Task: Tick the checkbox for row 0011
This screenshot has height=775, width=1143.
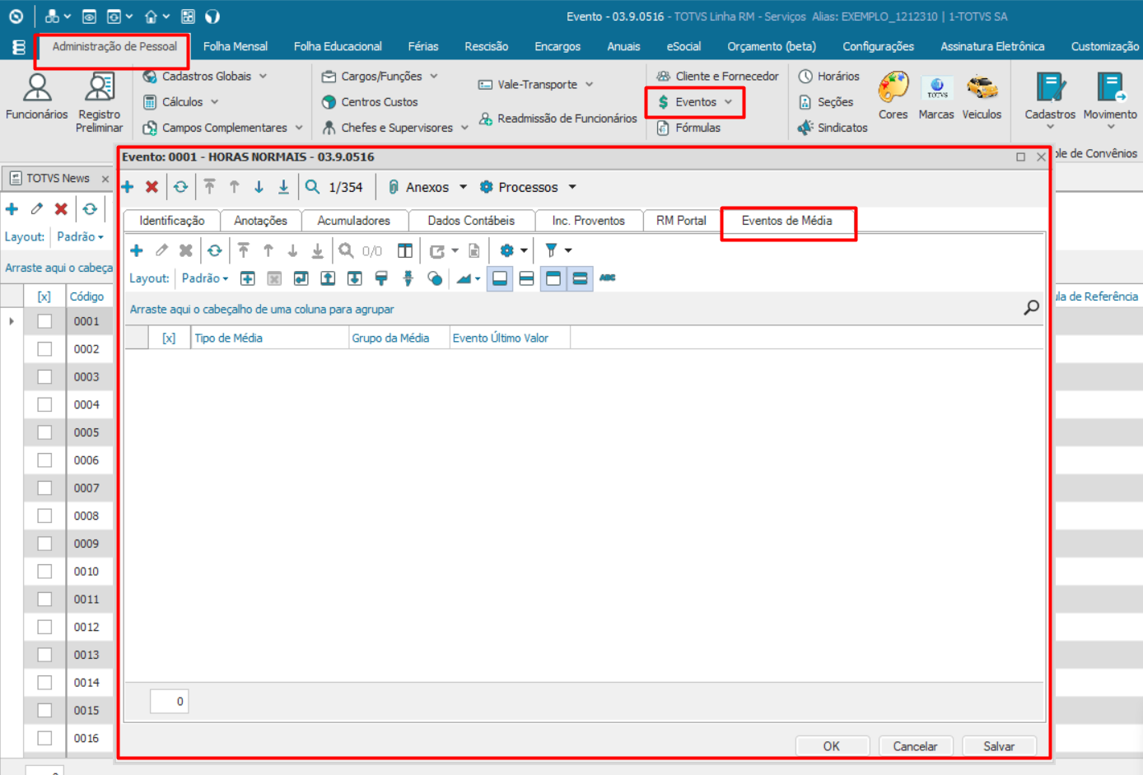Action: coord(44,599)
